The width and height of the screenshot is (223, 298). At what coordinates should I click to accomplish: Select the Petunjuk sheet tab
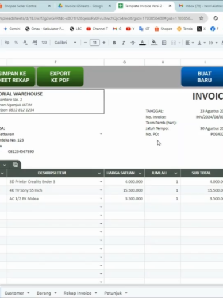click(x=113, y=293)
